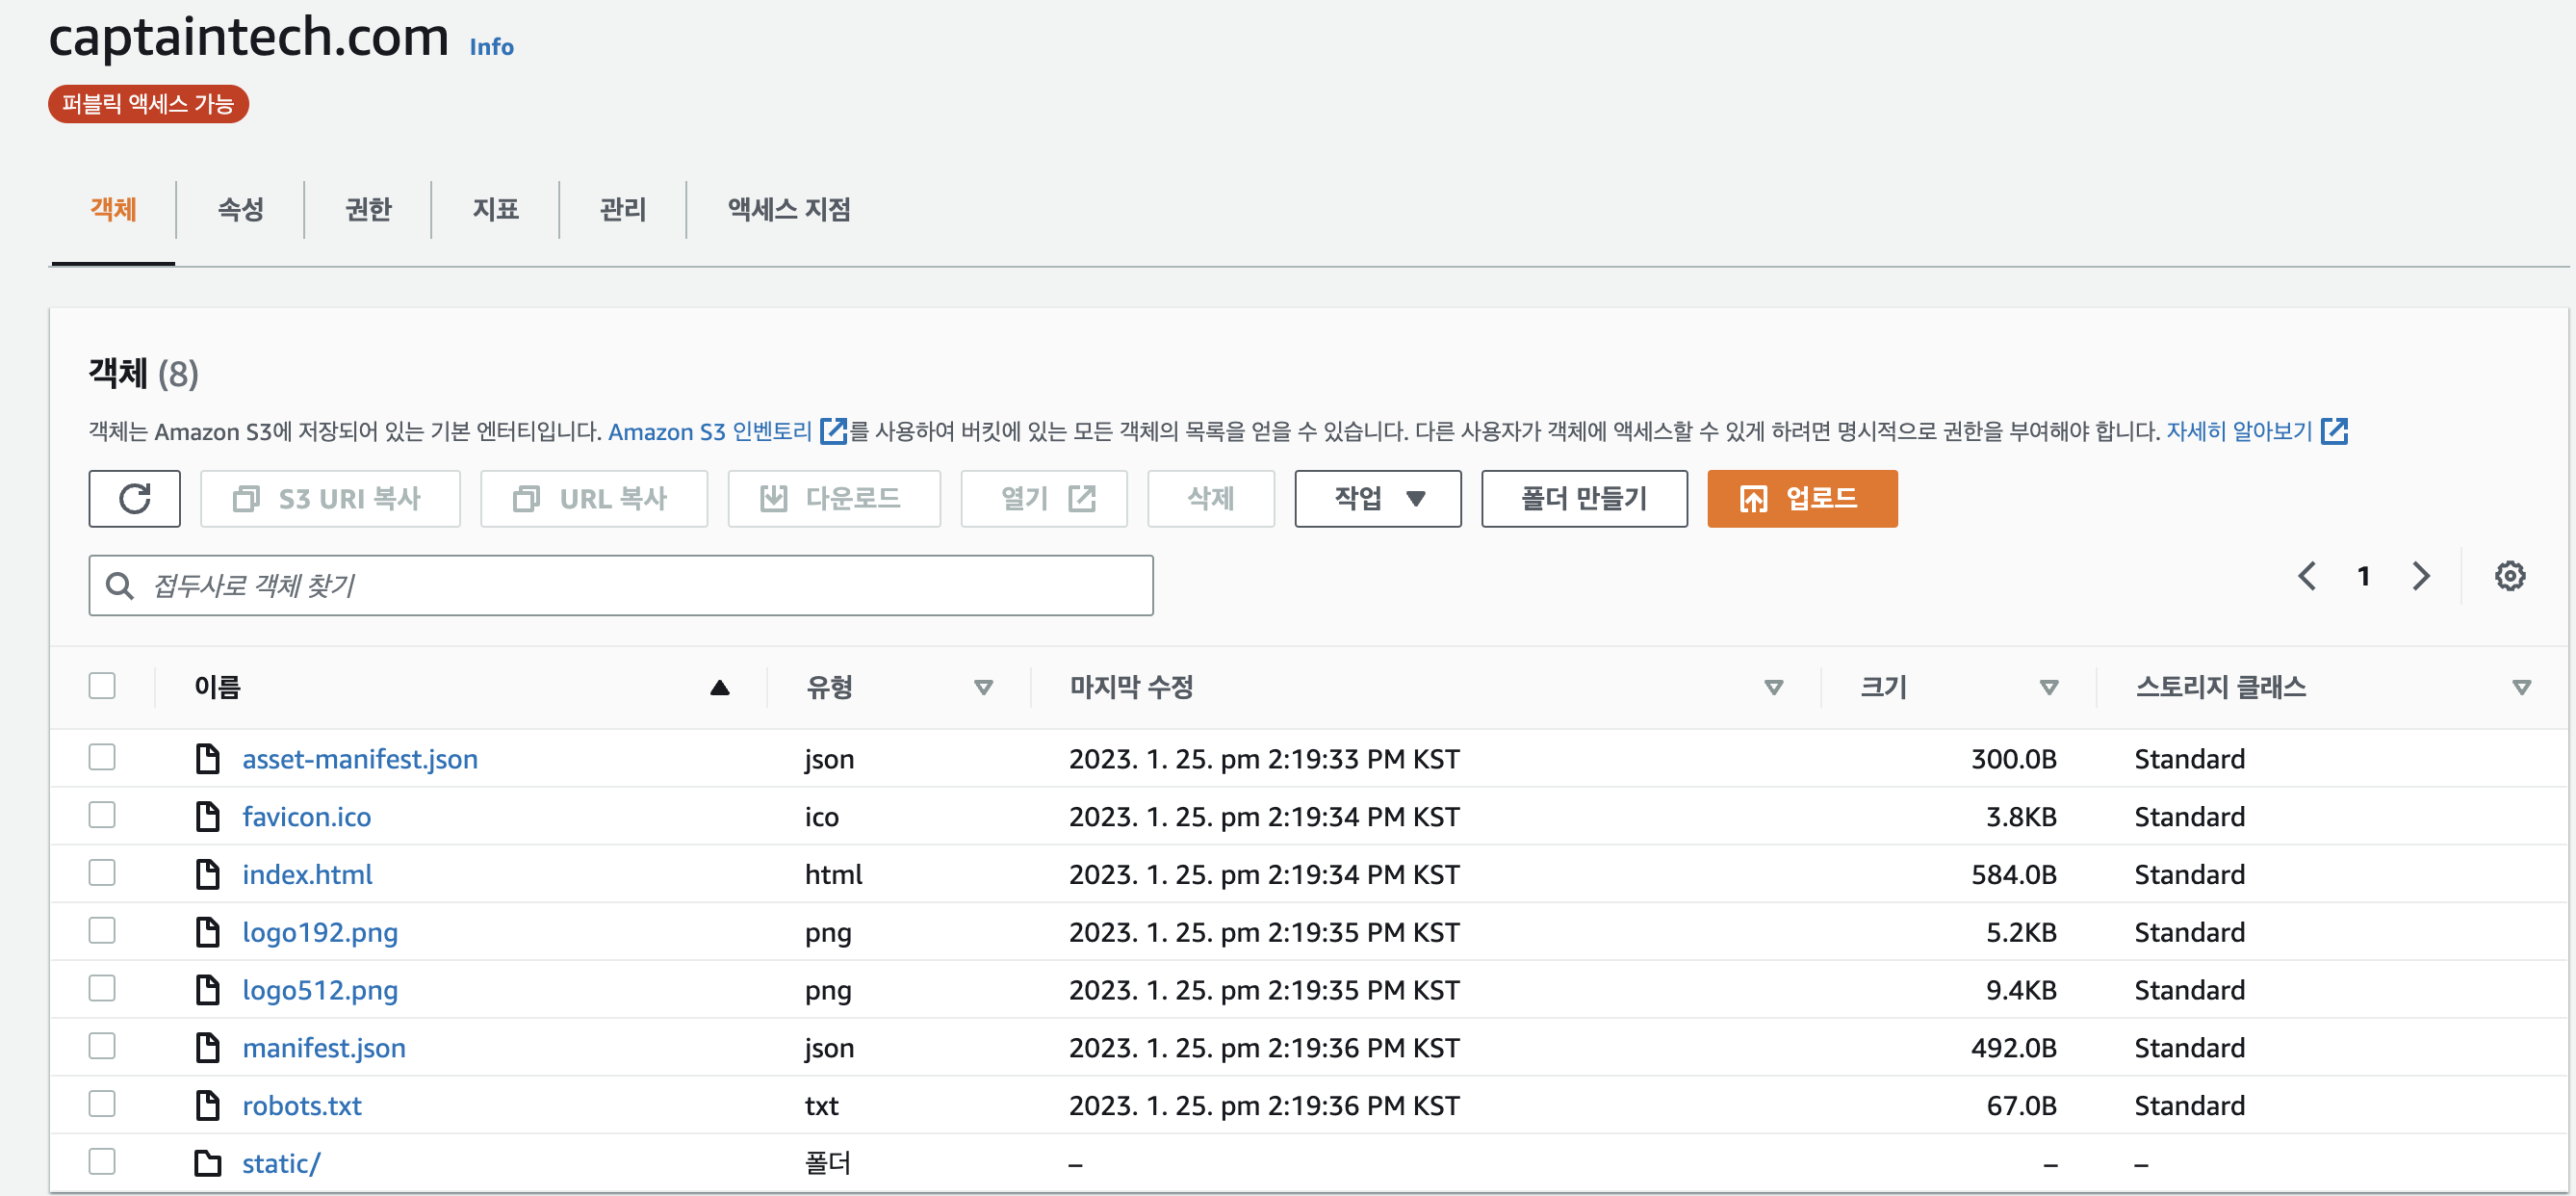Click the refresh objects icon button
Viewport: 2576px width, 1196px height.
coord(134,498)
